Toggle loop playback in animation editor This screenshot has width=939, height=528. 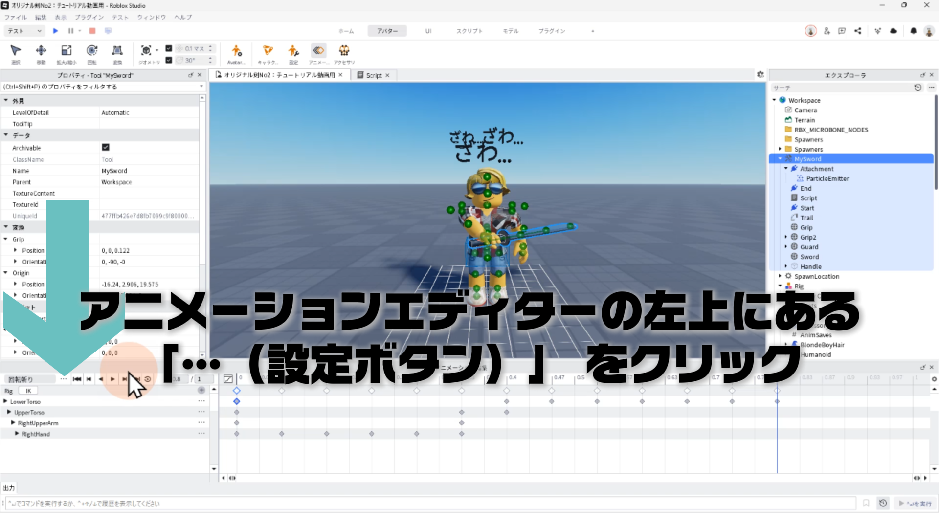[x=148, y=379]
